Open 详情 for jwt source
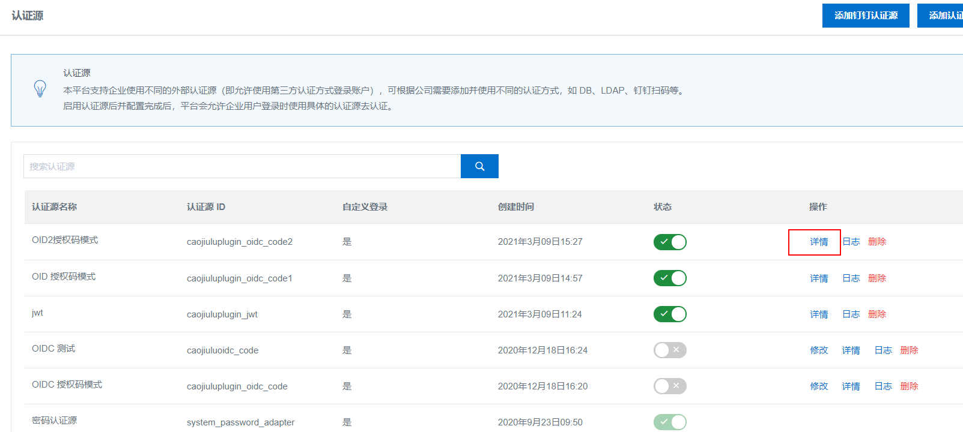 point(819,314)
